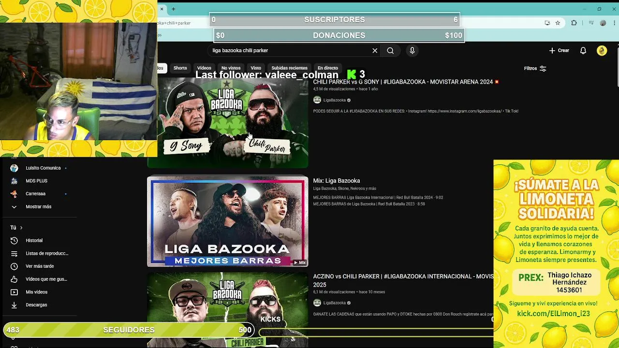
Task: Click the install app icon in address bar
Action: (547, 23)
